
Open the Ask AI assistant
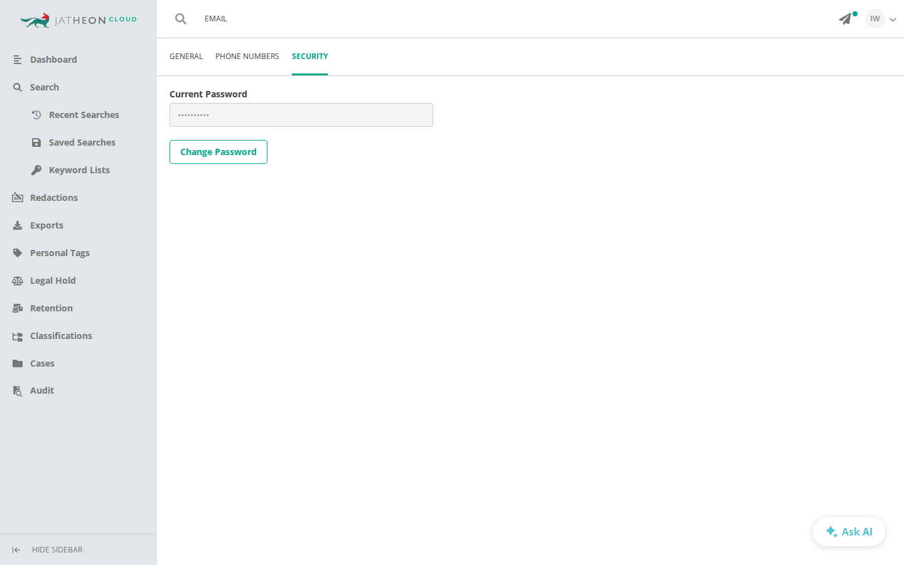pyautogui.click(x=849, y=532)
